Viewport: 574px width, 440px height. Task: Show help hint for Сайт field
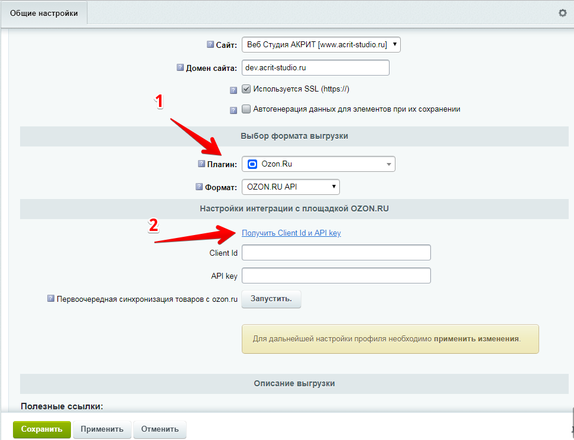click(210, 44)
